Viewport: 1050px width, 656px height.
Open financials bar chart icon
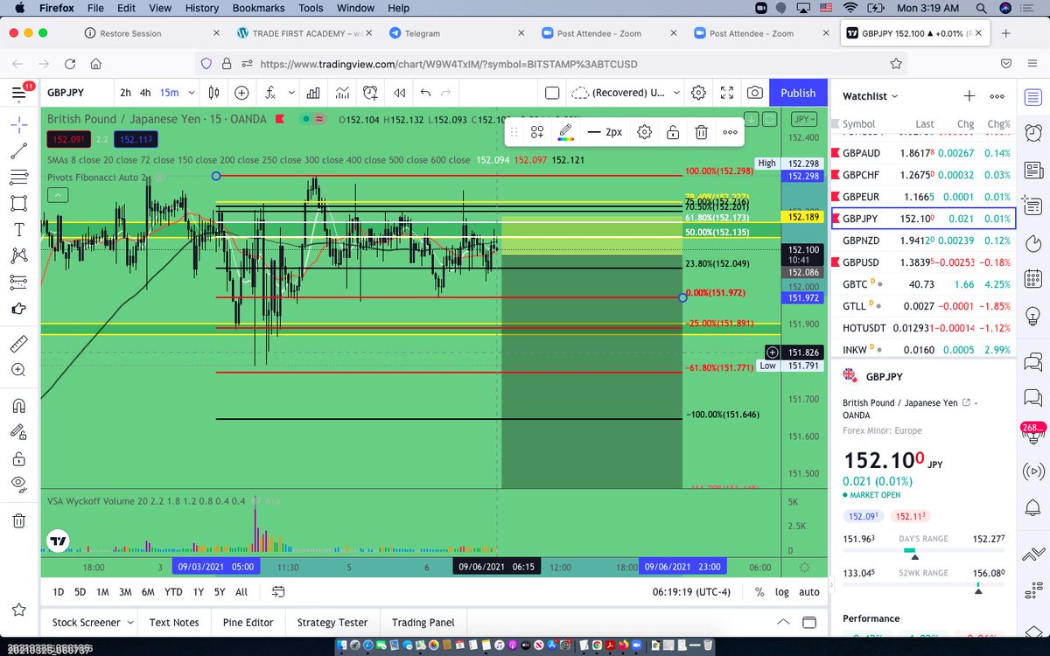(313, 93)
